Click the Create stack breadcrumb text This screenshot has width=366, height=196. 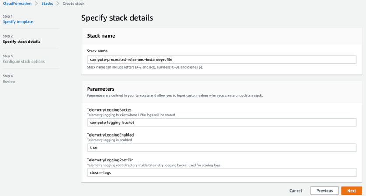coord(74,3)
